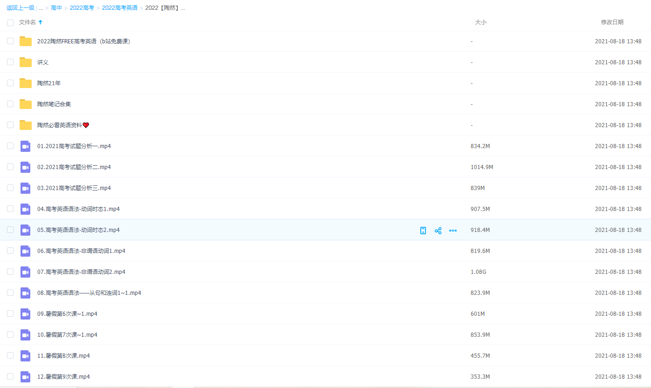Click the sort arrow next to 文件名

point(41,22)
